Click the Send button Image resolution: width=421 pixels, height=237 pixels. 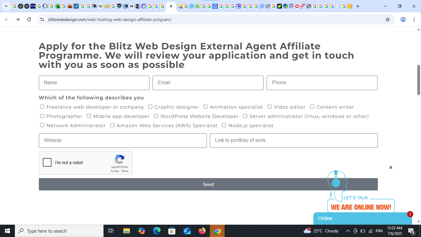click(208, 184)
